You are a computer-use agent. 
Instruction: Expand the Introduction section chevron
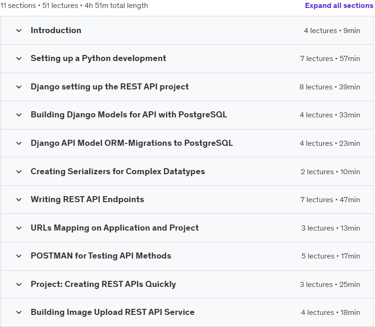click(x=19, y=31)
